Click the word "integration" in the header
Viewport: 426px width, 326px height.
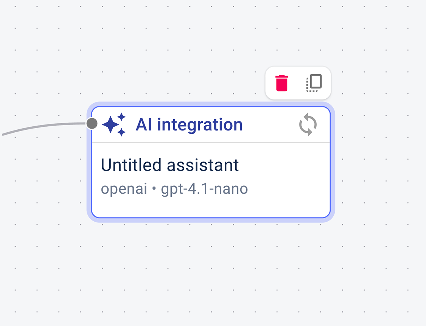coord(200,124)
